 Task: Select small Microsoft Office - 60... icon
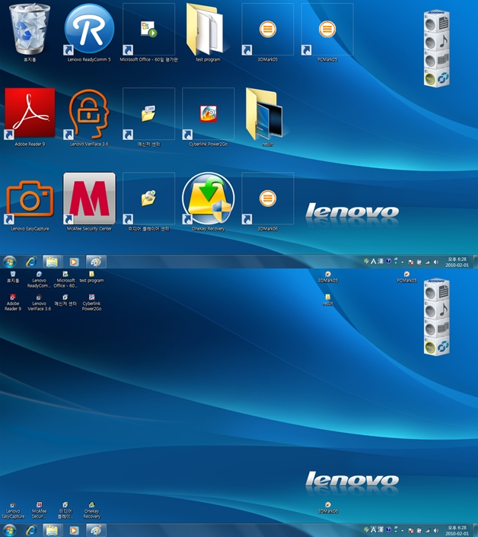(65, 274)
